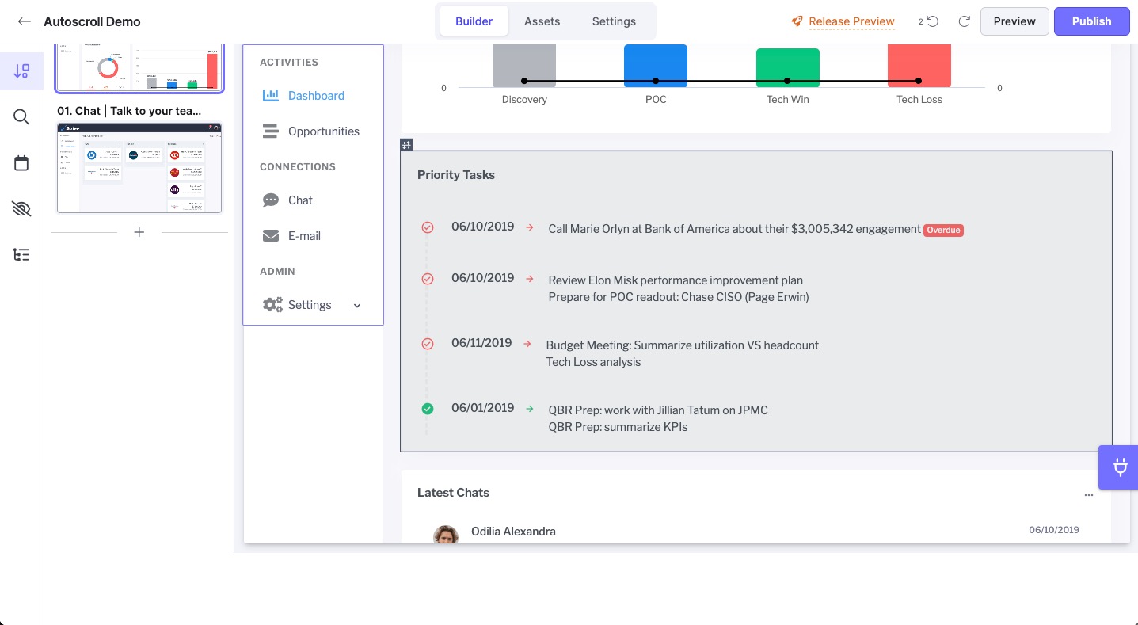Expand the Settings chevron in Admin section

tap(357, 306)
